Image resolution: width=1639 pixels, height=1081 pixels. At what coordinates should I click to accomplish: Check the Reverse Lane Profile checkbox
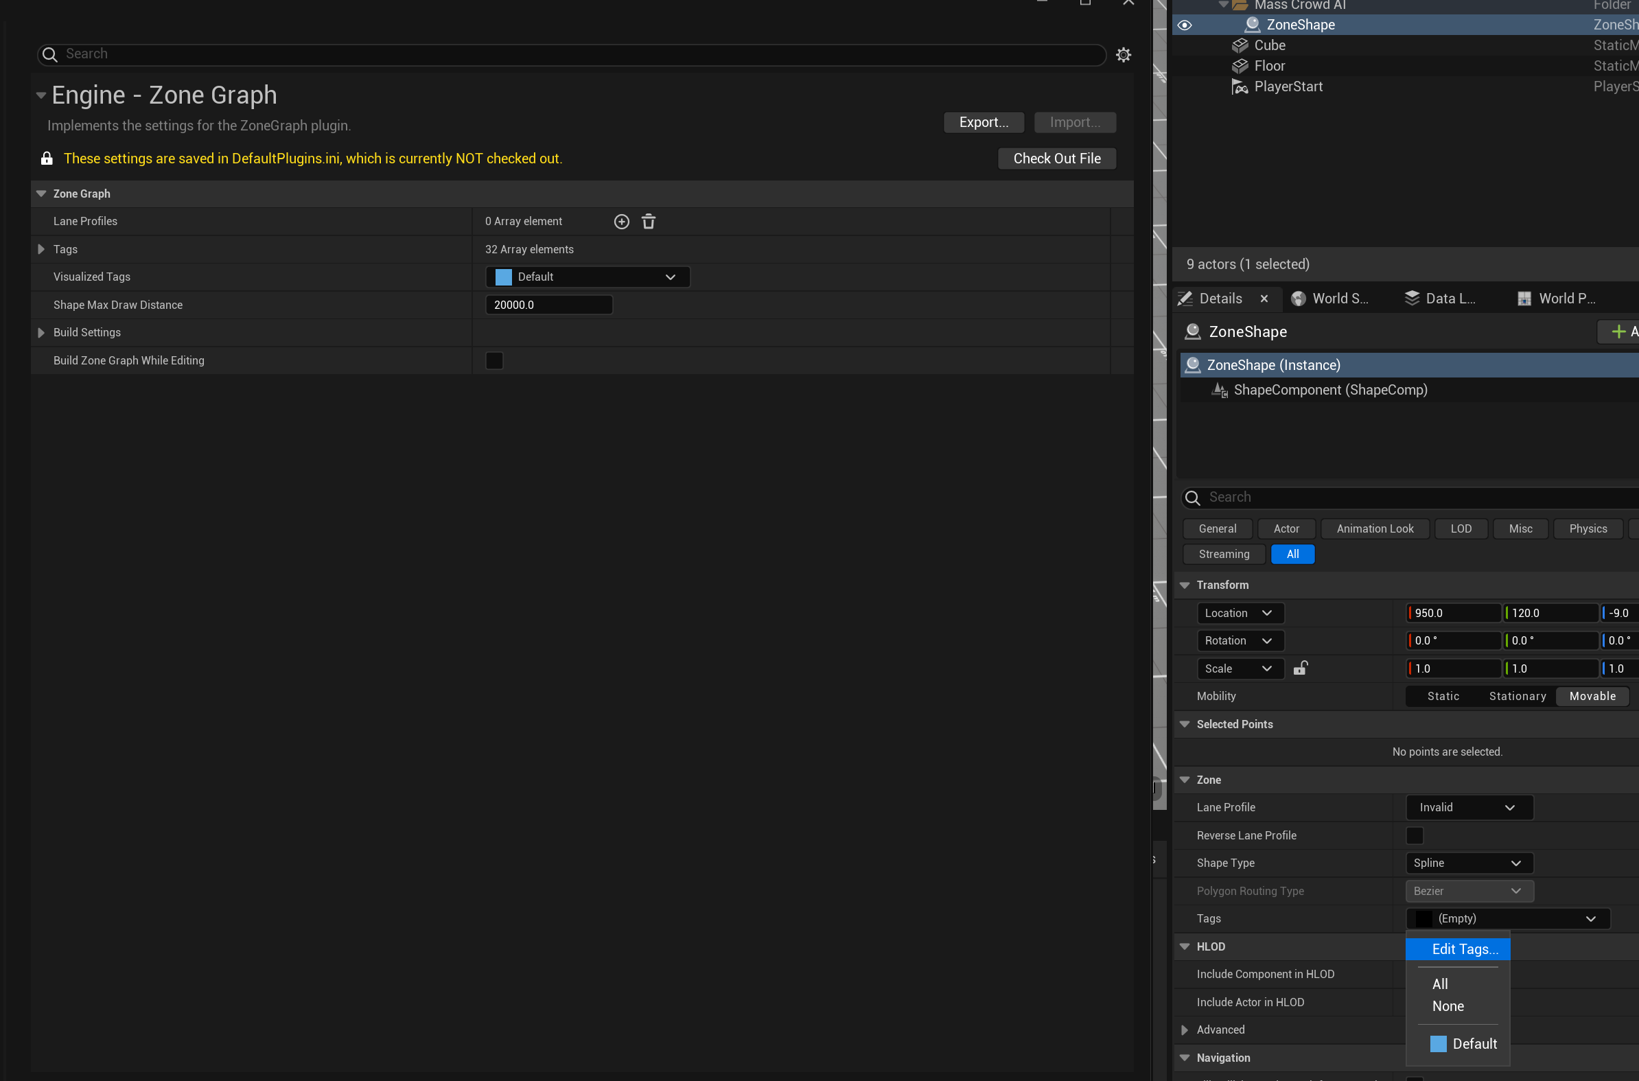click(1414, 835)
